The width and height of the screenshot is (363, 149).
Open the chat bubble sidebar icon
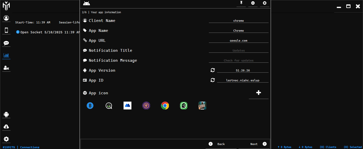click(x=6, y=43)
